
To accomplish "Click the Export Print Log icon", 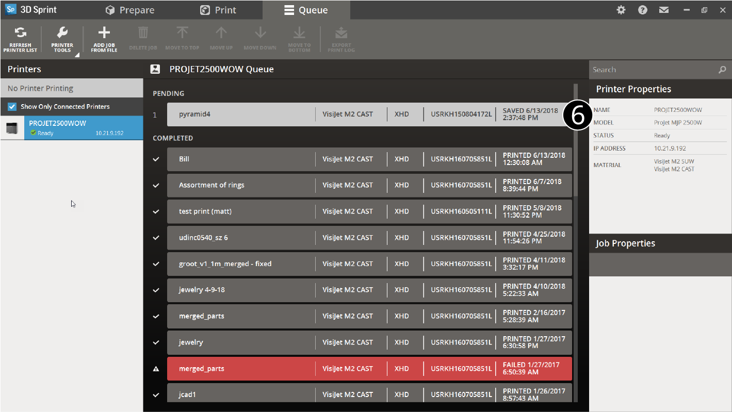I will point(341,34).
